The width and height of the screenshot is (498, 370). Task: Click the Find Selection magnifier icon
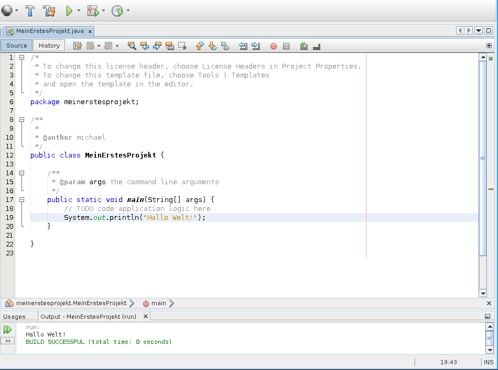pyautogui.click(x=132, y=46)
